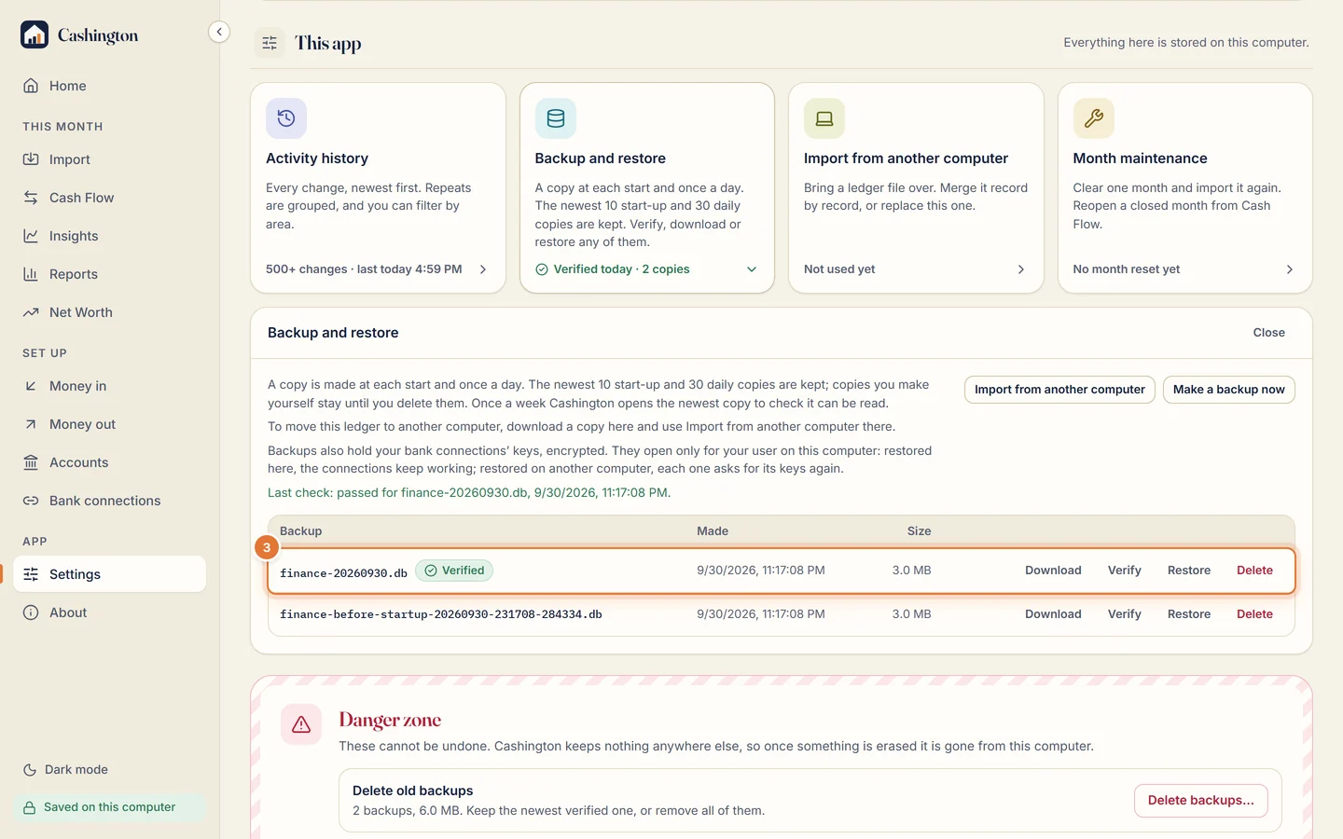The image size is (1343, 839).
Task: Open the Settings menu item
Action: click(110, 574)
